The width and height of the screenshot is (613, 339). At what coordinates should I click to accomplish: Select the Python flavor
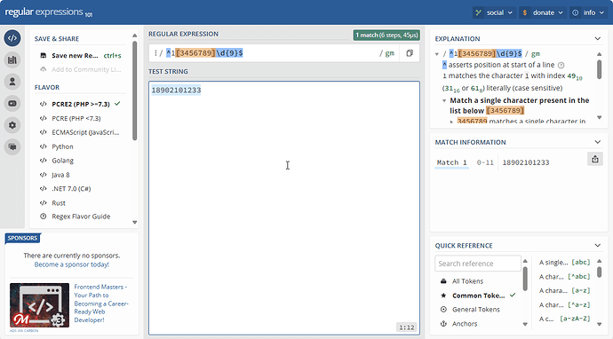[62, 146]
